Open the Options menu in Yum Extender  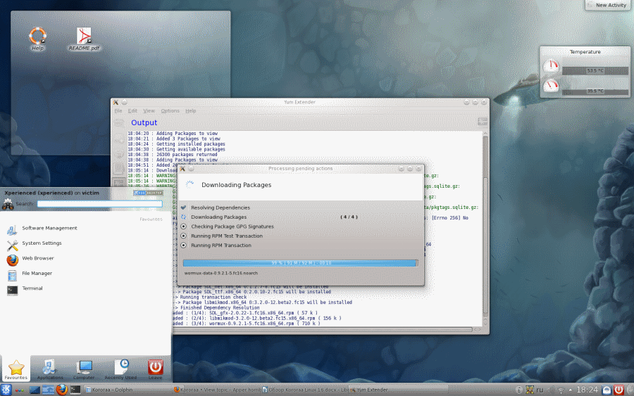170,111
